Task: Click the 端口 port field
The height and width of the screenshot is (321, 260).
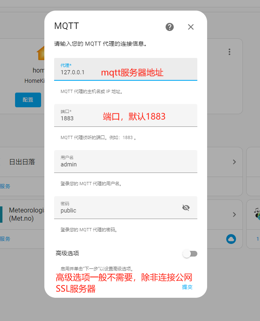Action: pyautogui.click(x=125, y=115)
